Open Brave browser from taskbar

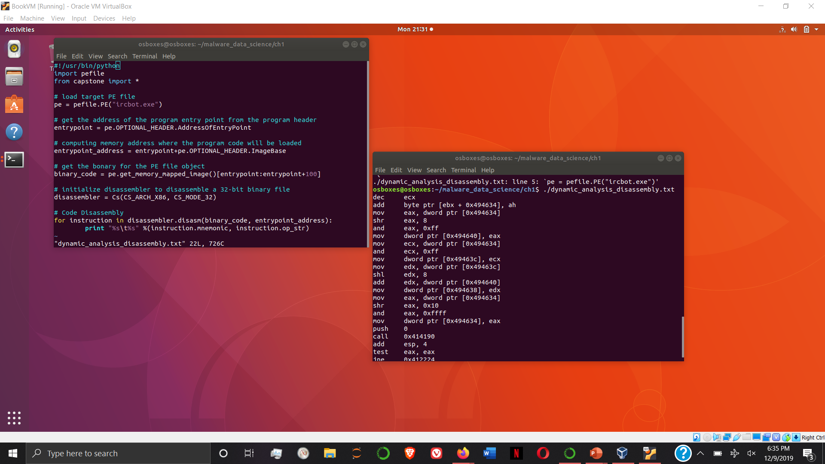(x=410, y=453)
